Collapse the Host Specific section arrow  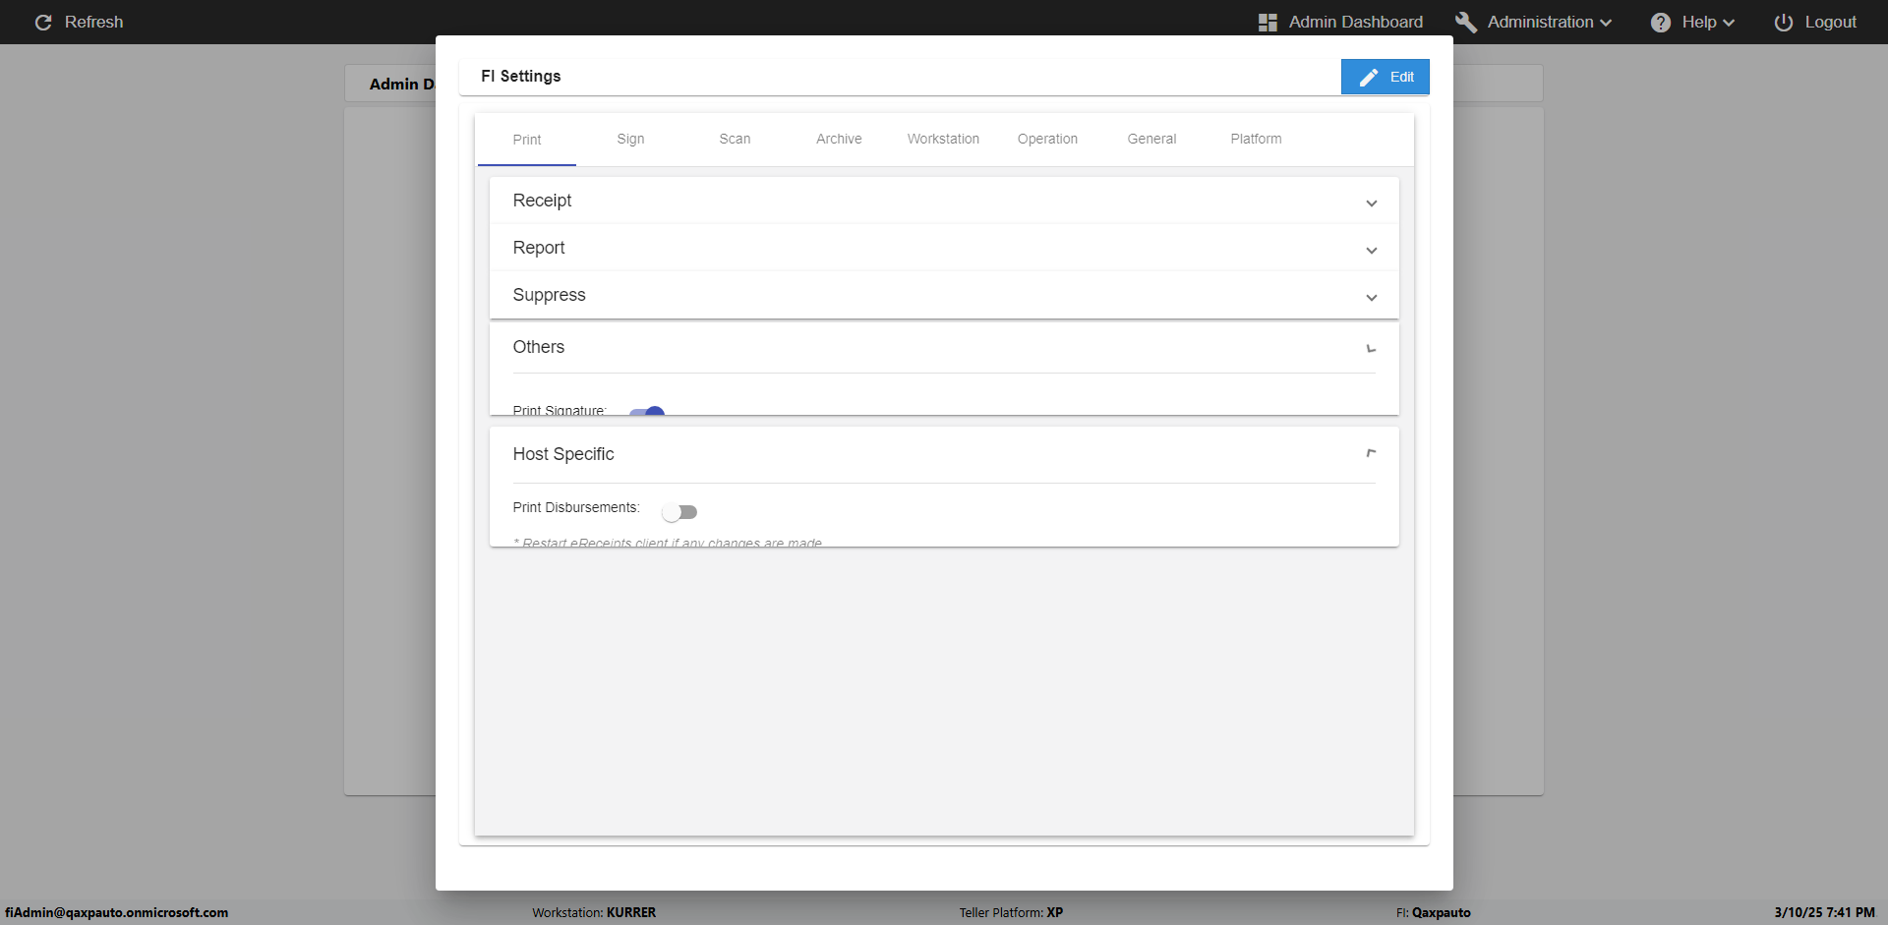pyautogui.click(x=1371, y=453)
